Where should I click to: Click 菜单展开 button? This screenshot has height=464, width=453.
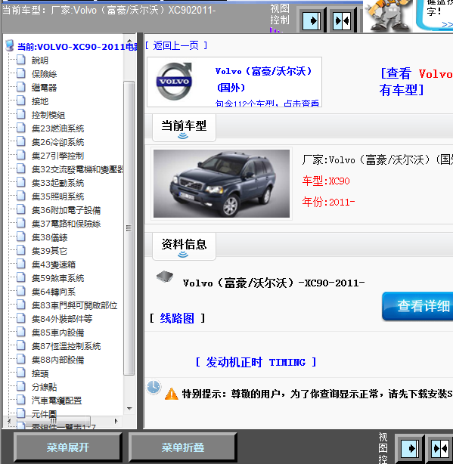click(68, 447)
